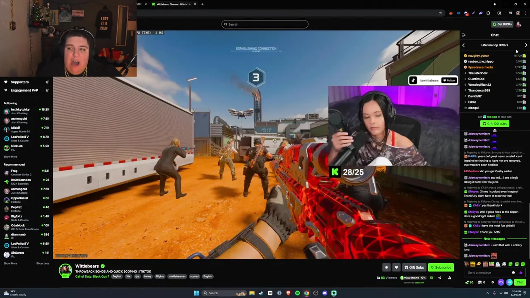
Task: Click the ENGAGEMENT 10% progress bar
Action: pos(414,278)
